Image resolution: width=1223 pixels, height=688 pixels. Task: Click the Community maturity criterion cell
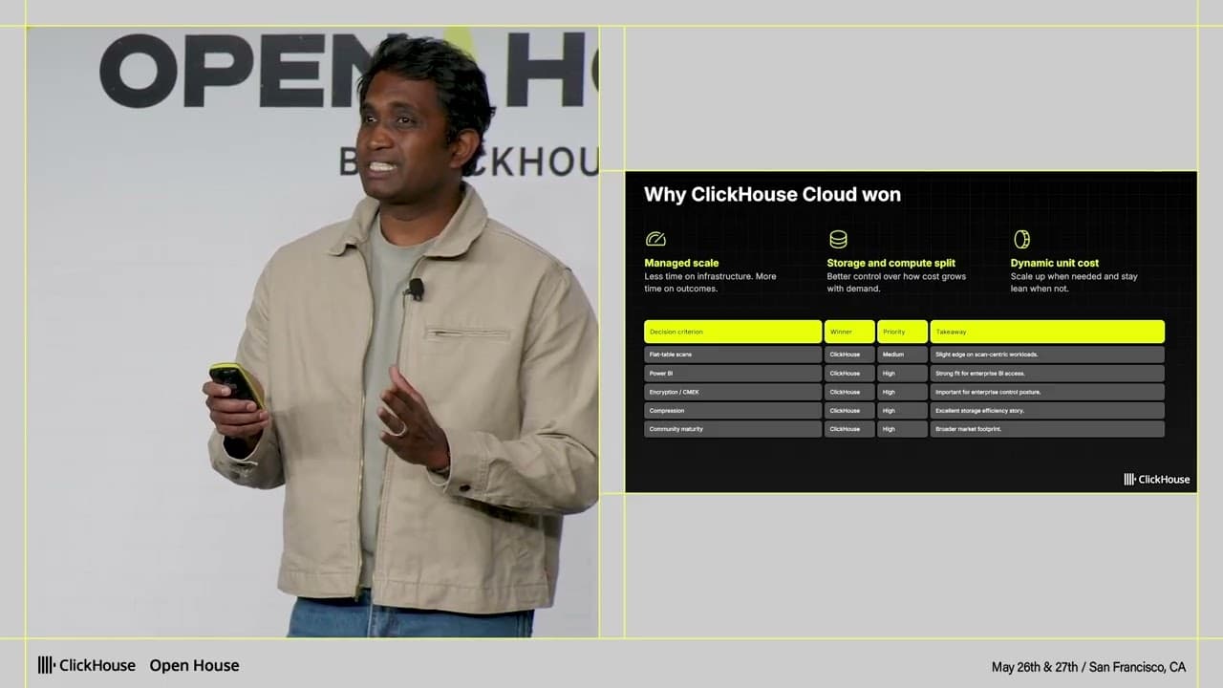tap(733, 429)
